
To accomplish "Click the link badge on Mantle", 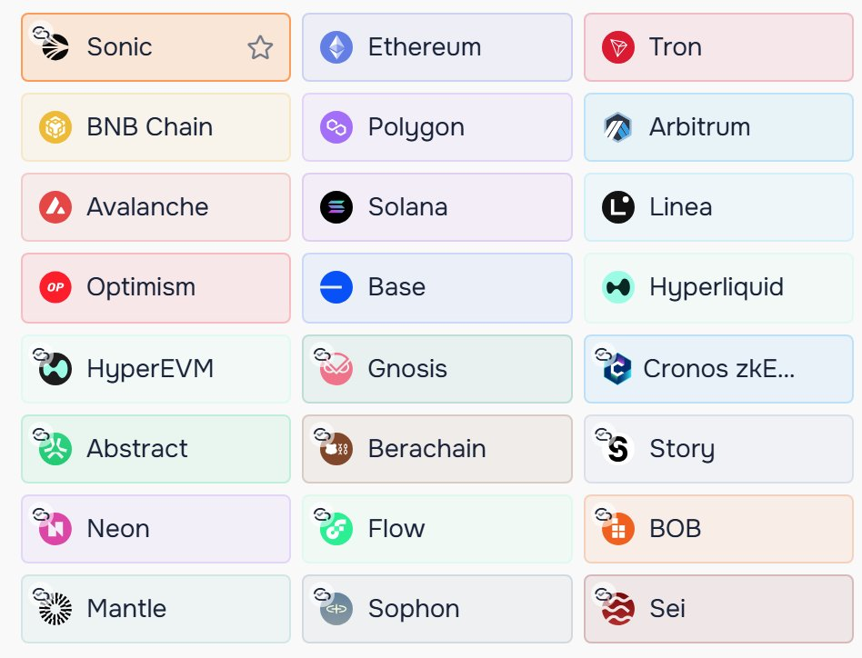I will pyautogui.click(x=41, y=594).
